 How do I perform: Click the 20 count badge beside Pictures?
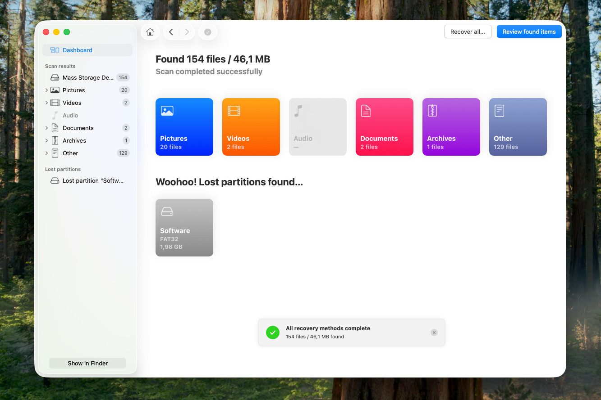(x=124, y=90)
